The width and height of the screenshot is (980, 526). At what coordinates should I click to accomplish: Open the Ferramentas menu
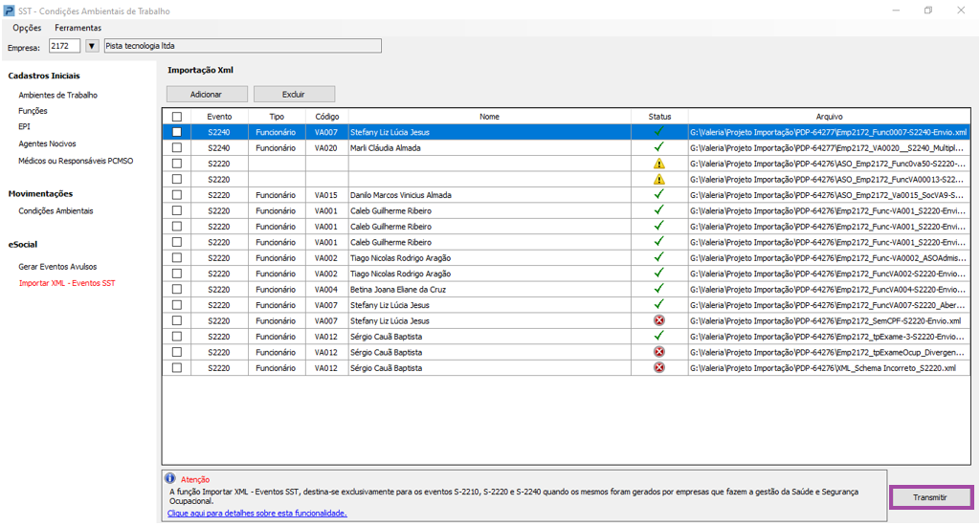click(78, 28)
